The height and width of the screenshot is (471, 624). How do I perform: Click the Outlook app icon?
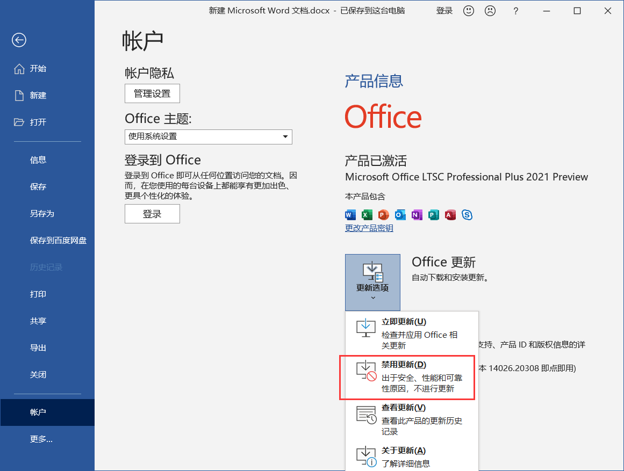click(x=400, y=215)
